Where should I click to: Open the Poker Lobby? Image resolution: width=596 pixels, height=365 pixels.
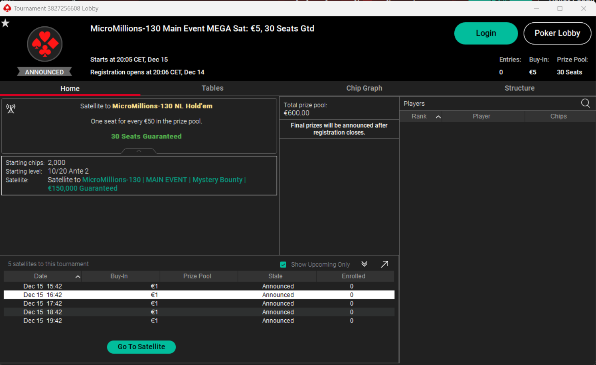click(x=557, y=33)
